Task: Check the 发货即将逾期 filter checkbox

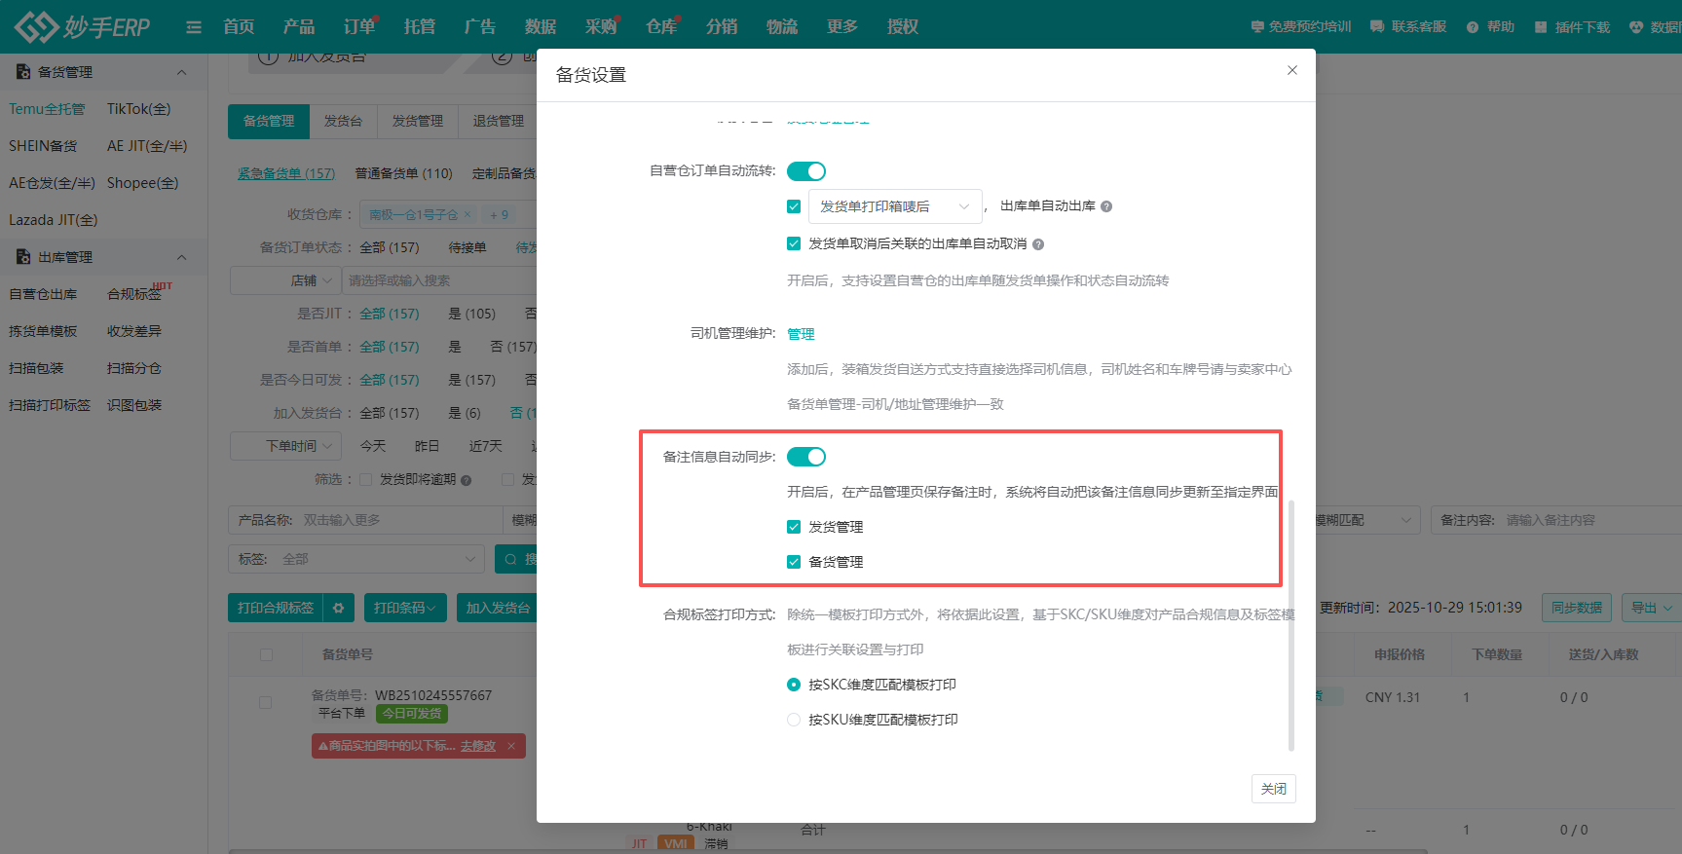Action: pyautogui.click(x=366, y=479)
